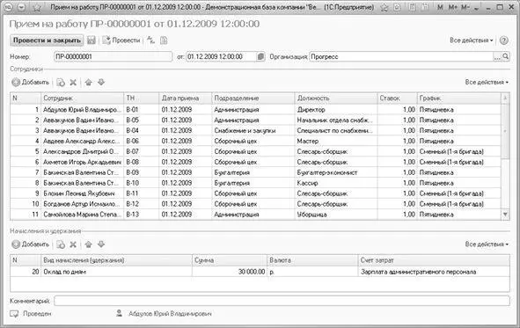Screen dimensions: 520x328
Task: Click the save diskette icon beside Провести и закрыть
Action: click(x=92, y=40)
